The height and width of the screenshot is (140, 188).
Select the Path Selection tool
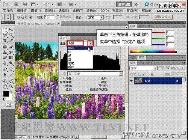(5, 75)
